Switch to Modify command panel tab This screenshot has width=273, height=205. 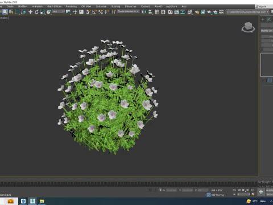269,19
